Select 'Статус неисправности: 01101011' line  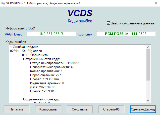pos(55,63)
